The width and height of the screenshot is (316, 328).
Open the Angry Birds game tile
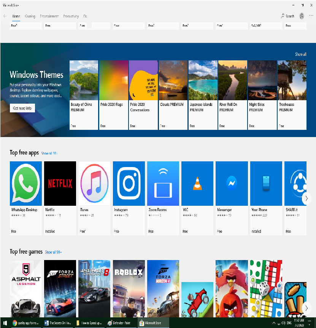[x=232, y=289]
